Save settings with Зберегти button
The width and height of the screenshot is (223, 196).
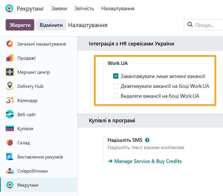tap(20, 25)
